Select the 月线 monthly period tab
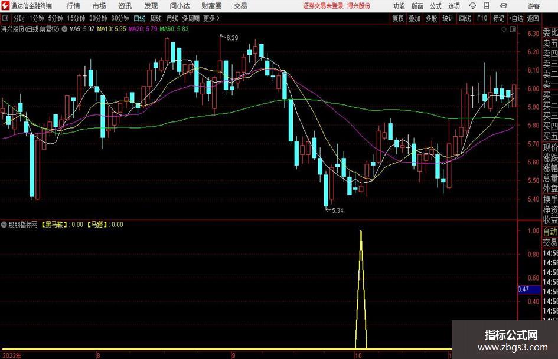Screen dimensions: 558x359 click(172, 18)
